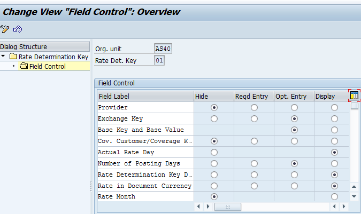Select Opt. Entry for Rate in Document Currency
This screenshot has height=214, width=361.
294,186
